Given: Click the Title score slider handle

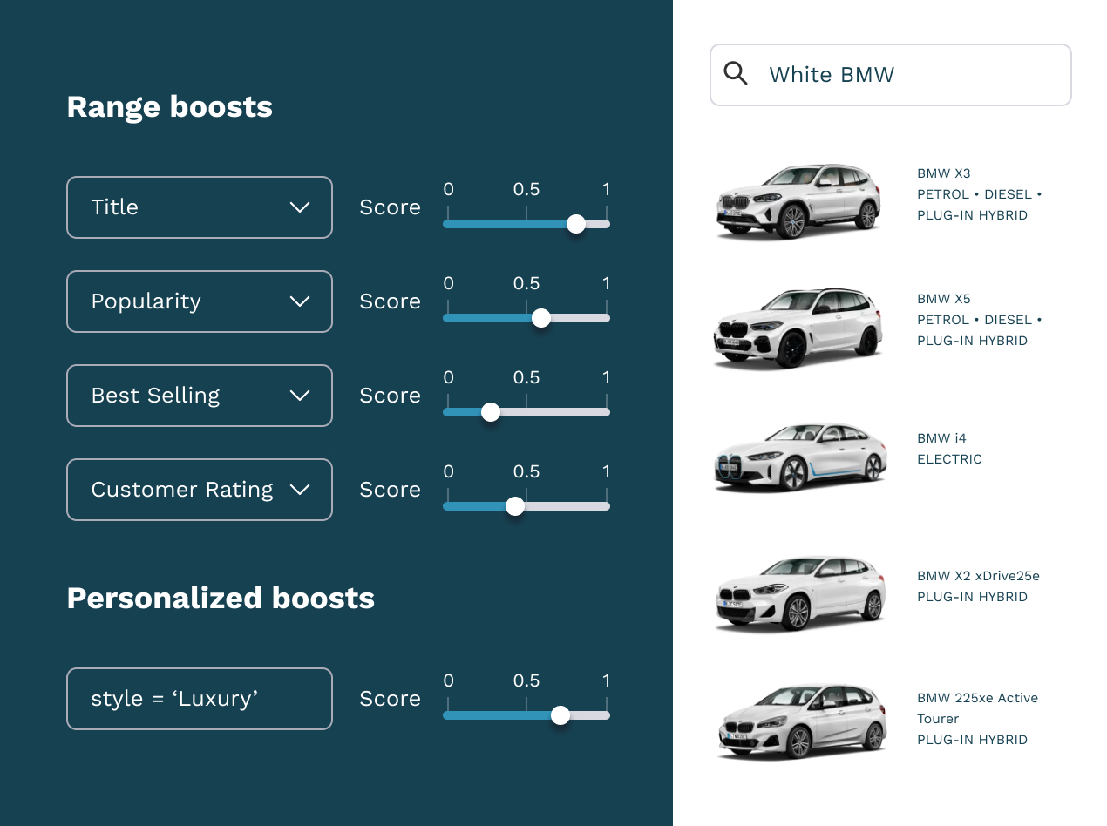Looking at the screenshot, I should pos(576,224).
